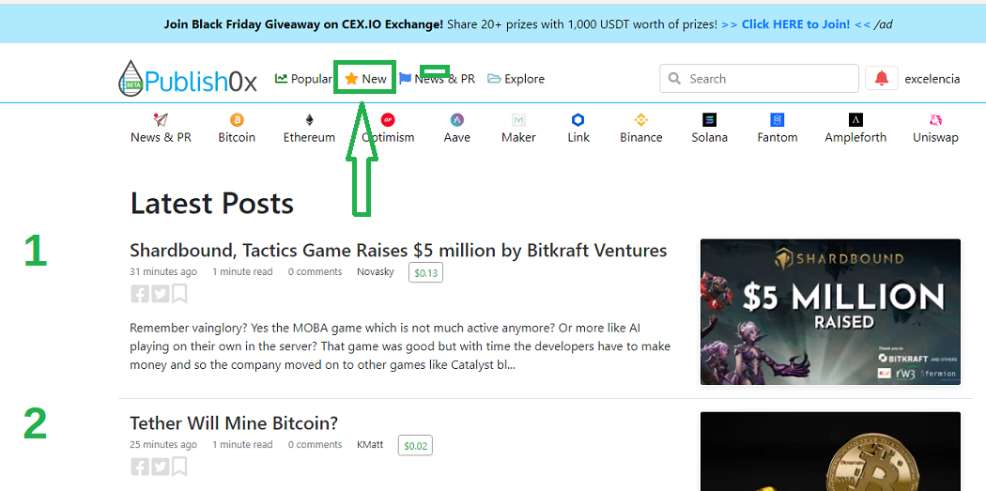Bookmark the Tether Will Mine Bitcoin post
The width and height of the screenshot is (986, 491).
(x=179, y=467)
